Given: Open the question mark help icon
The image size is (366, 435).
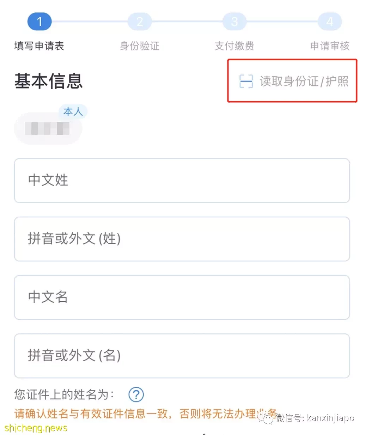Looking at the screenshot, I should point(136,394).
